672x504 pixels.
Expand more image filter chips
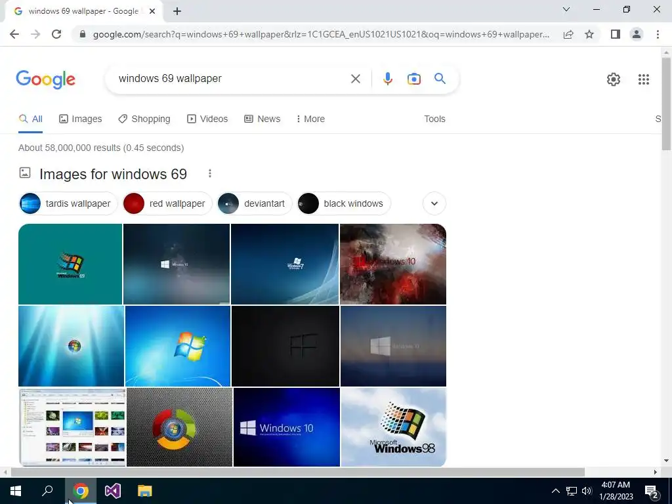pos(434,203)
